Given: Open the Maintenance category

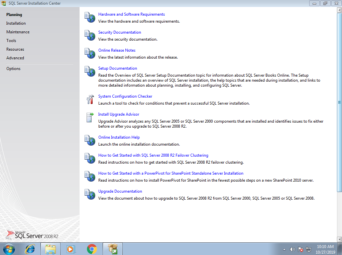Looking at the screenshot, I should click(18, 32).
